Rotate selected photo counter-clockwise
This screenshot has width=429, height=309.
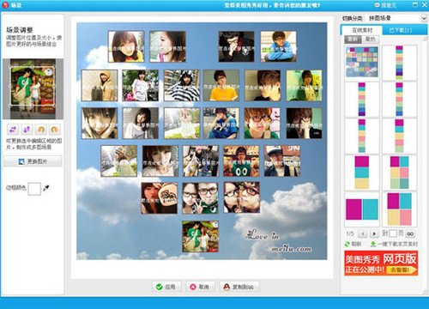point(41,130)
